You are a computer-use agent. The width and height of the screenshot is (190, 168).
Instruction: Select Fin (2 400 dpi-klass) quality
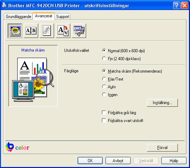(x=121, y=59)
